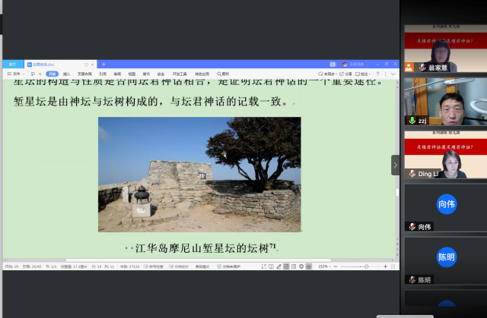Image resolution: width=487 pixels, height=318 pixels.
Task: Click the horizontal document scrollbar
Action: coord(198,260)
